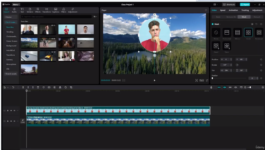Apply the Horizontal mask
Screen dimensions: 265x150
point(227,32)
